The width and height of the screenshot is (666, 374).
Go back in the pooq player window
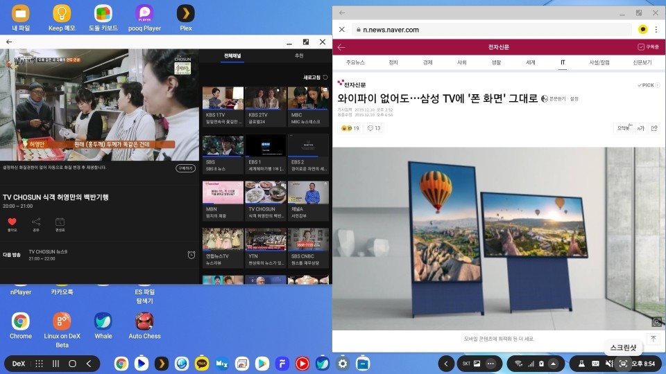pyautogui.click(x=9, y=42)
